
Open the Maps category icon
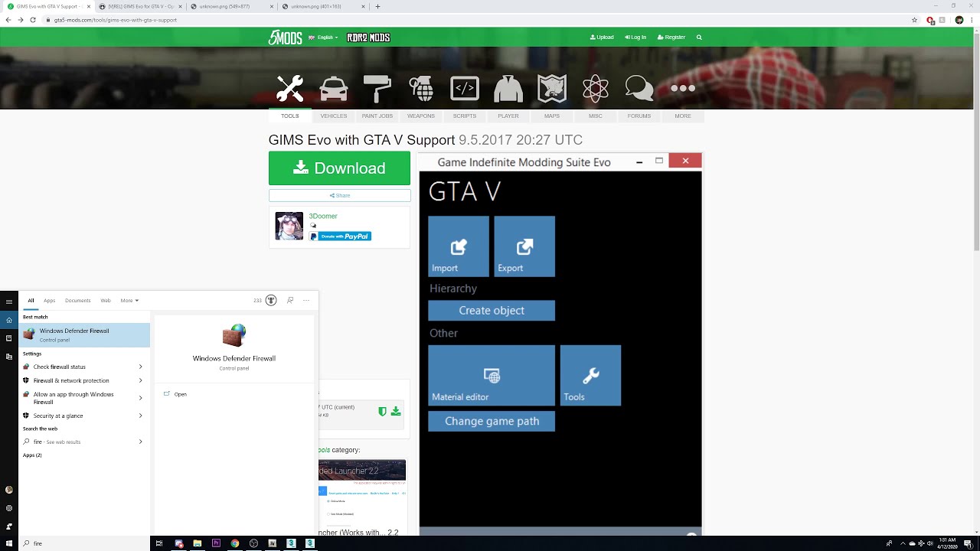pos(552,89)
